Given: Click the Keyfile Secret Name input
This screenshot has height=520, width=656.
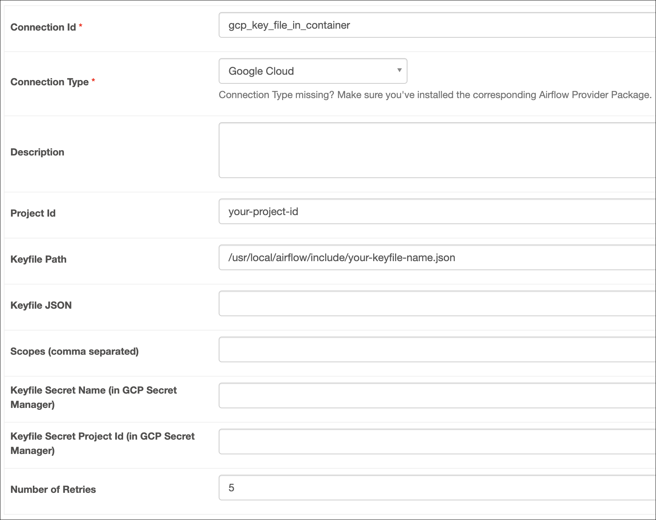Looking at the screenshot, I should coord(434,395).
